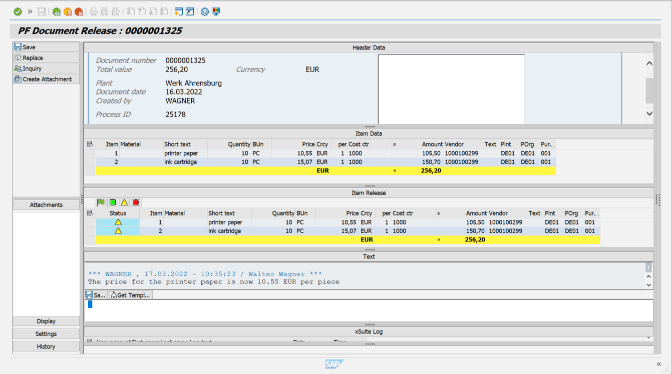Select the green flag release icon in Item Release
Screen dimensions: 672x374
pos(100,202)
